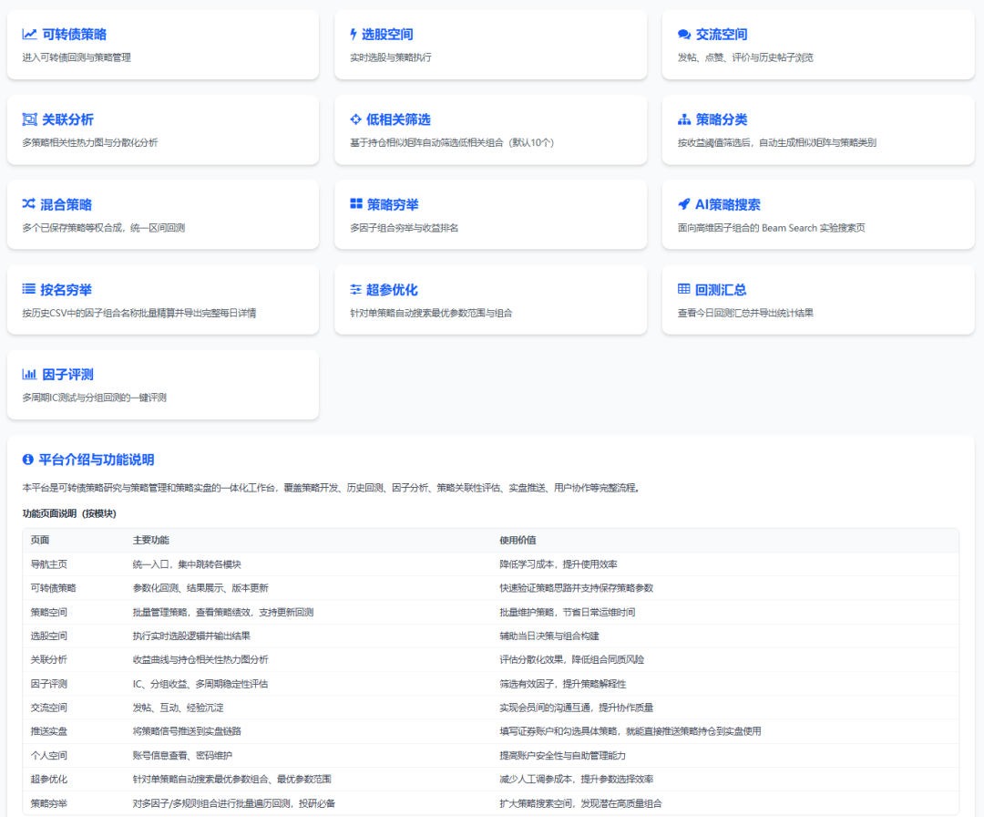Select the 策略空间 table row label

49,612
